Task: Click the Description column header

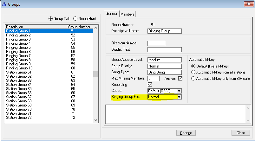Action: click(36, 27)
